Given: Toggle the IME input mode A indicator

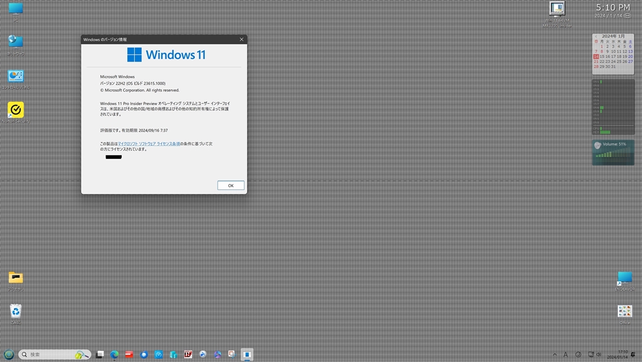Looking at the screenshot, I should click(x=566, y=354).
